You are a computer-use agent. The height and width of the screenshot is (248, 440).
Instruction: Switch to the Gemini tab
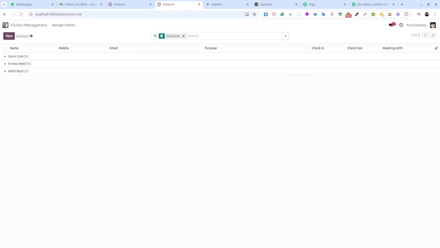click(226, 5)
